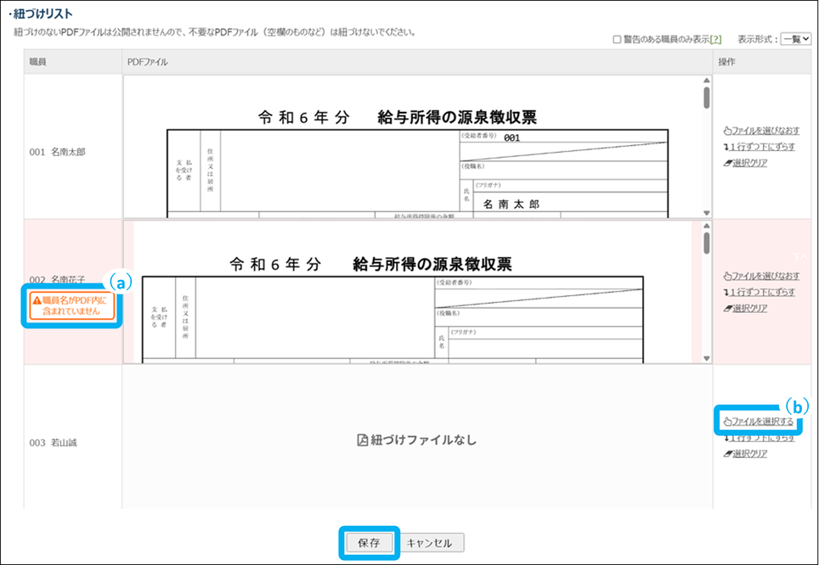Click the eraser 選択クリア icon for 若山誠

pos(726,454)
